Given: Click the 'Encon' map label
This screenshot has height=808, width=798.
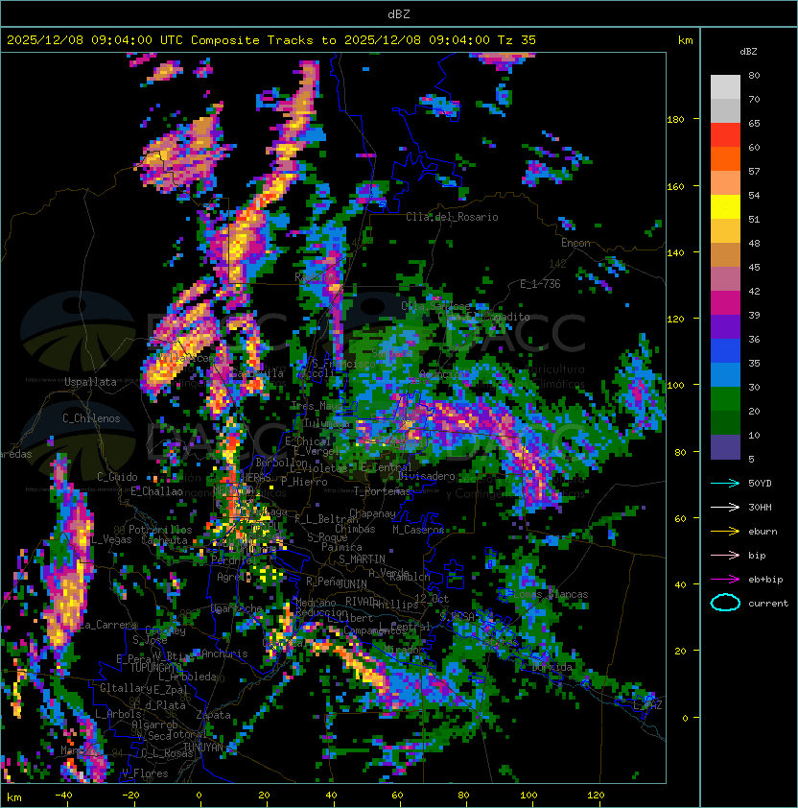Looking at the screenshot, I should [575, 243].
